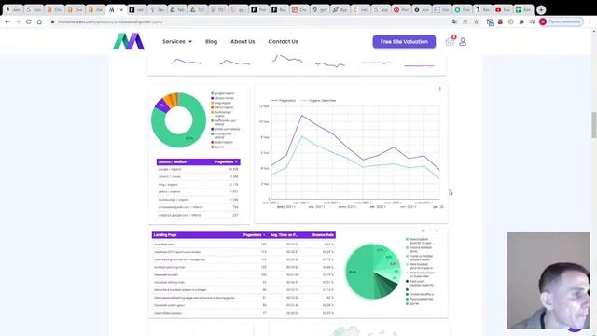Sort landing pages by Pageviews column
Screen dimensions: 597x336
[254, 235]
